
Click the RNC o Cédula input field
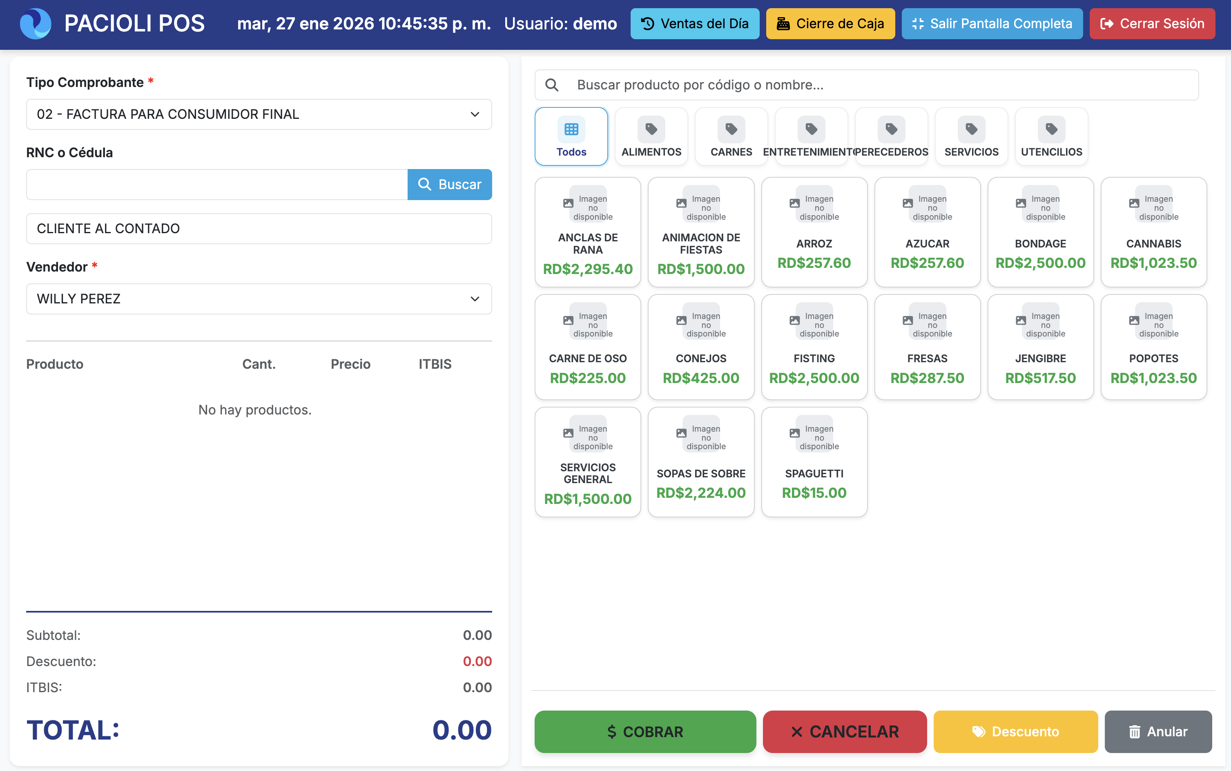tap(216, 184)
